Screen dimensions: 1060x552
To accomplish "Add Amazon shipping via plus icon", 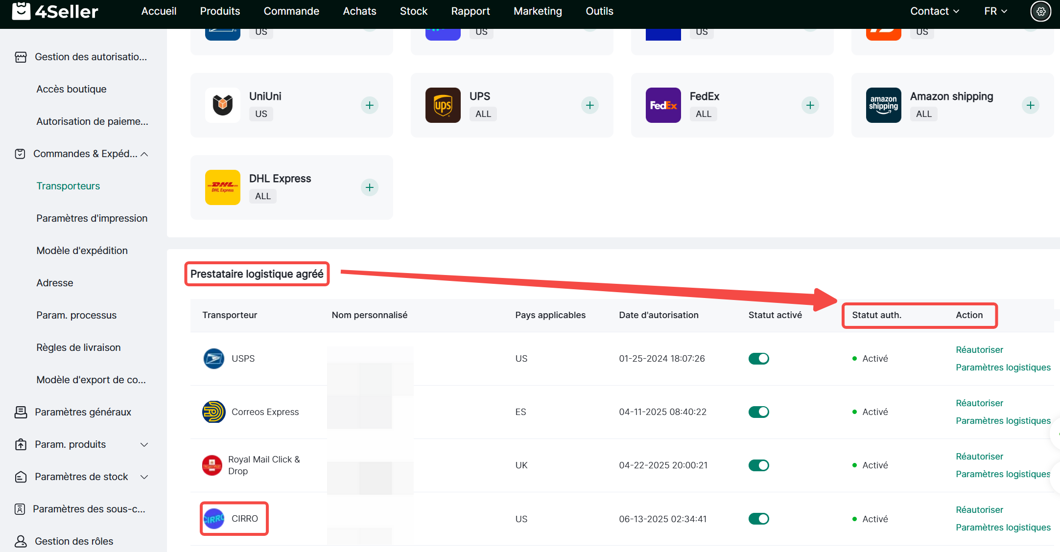I will pyautogui.click(x=1031, y=105).
